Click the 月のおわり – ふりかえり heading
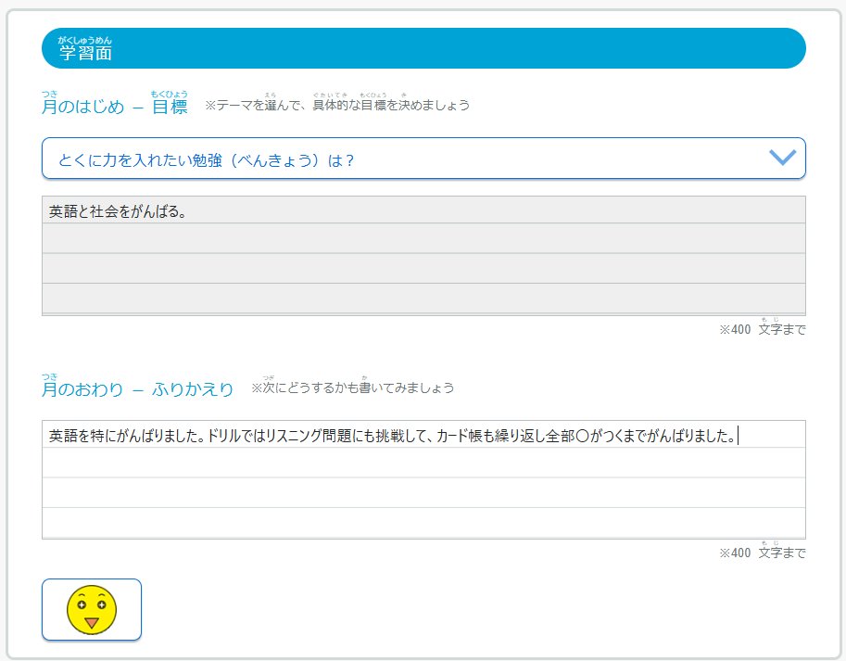This screenshot has height=661, width=846. point(137,389)
